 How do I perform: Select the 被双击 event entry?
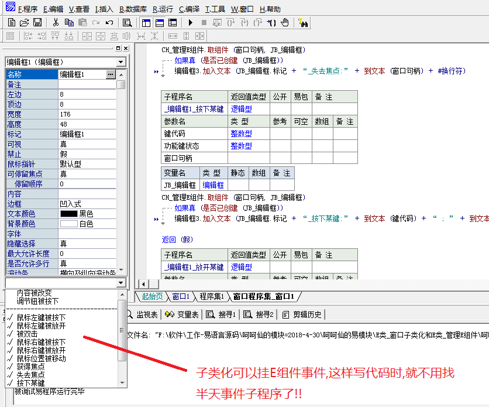(27, 334)
